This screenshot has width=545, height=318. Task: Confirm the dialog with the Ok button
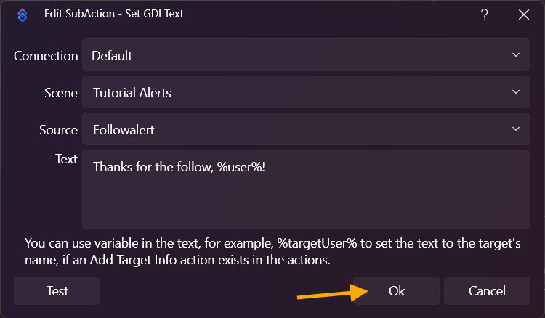(x=396, y=291)
